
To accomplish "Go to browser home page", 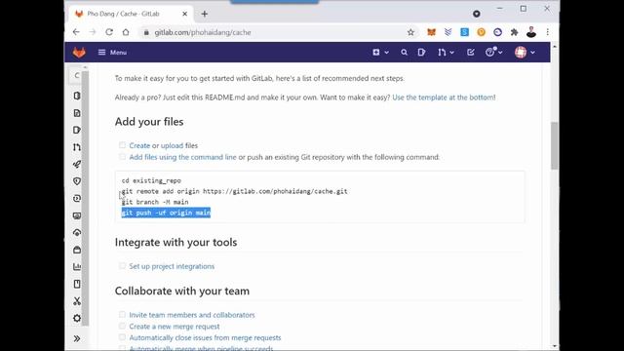I will pos(126,32).
